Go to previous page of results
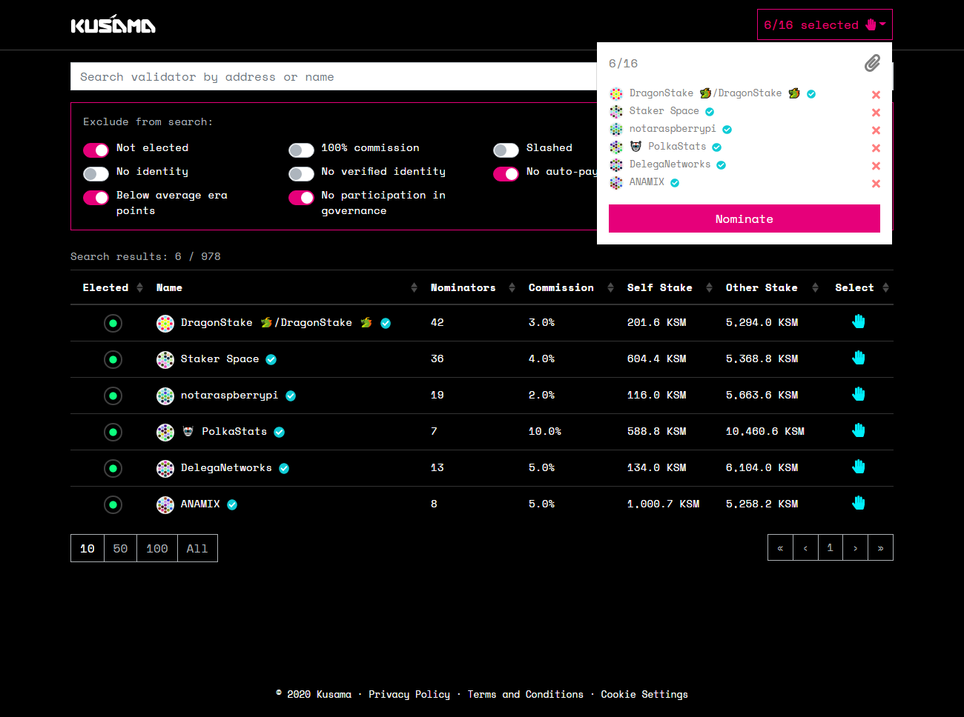964x717 pixels. coord(805,547)
